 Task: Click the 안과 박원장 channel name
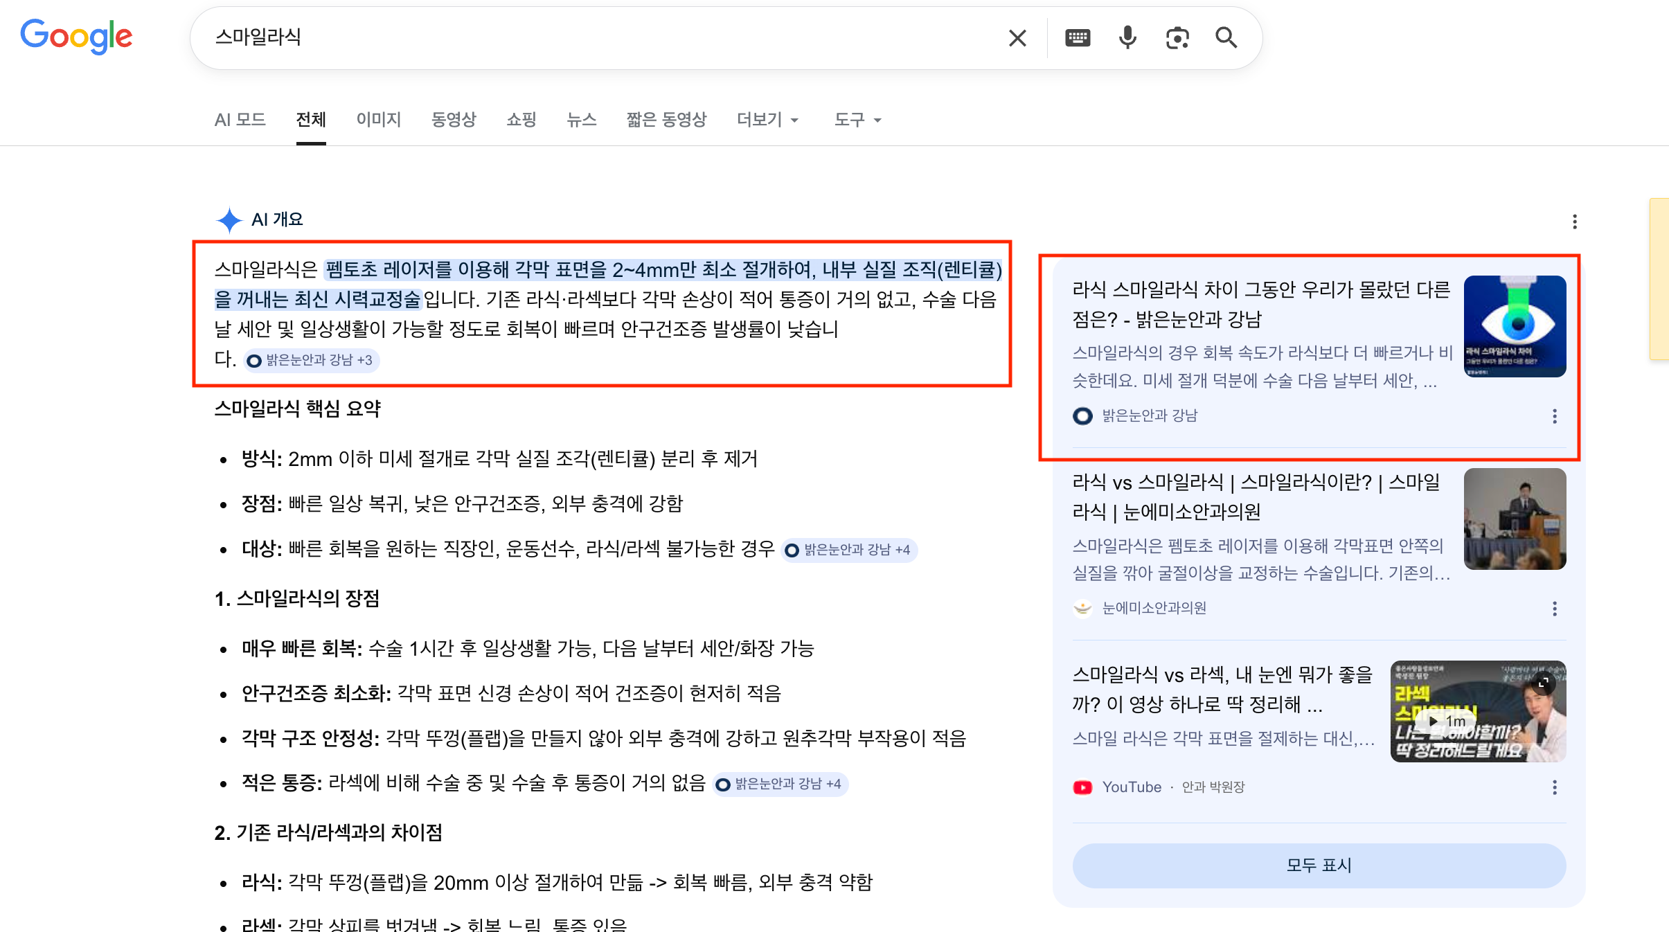point(1213,787)
